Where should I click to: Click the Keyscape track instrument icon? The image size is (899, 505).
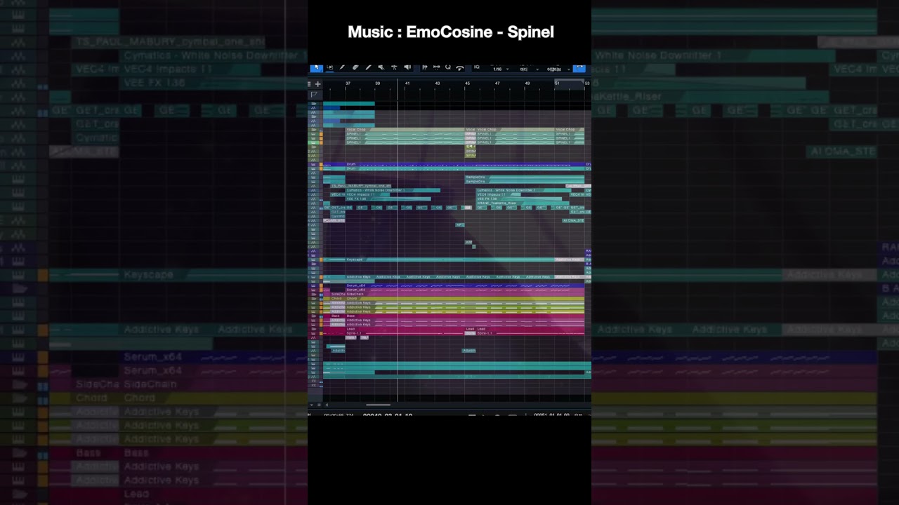pos(313,260)
